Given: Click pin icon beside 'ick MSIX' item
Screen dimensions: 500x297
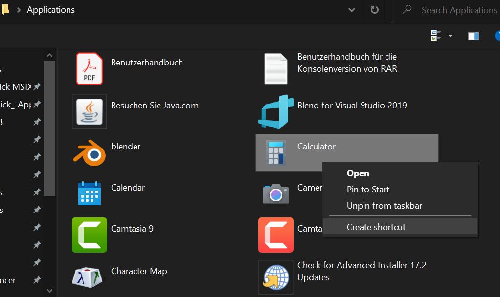Looking at the screenshot, I should [37, 86].
